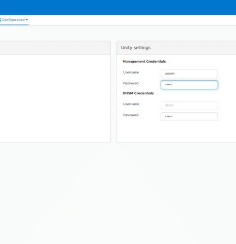This screenshot has width=236, height=244.
Task: Click the disabled DHSM Username field
Action: (189, 105)
